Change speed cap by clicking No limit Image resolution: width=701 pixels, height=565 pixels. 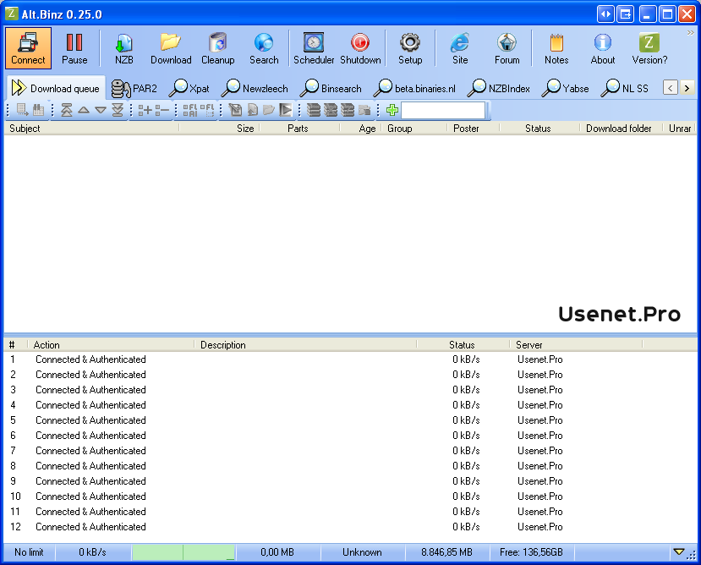click(x=28, y=551)
